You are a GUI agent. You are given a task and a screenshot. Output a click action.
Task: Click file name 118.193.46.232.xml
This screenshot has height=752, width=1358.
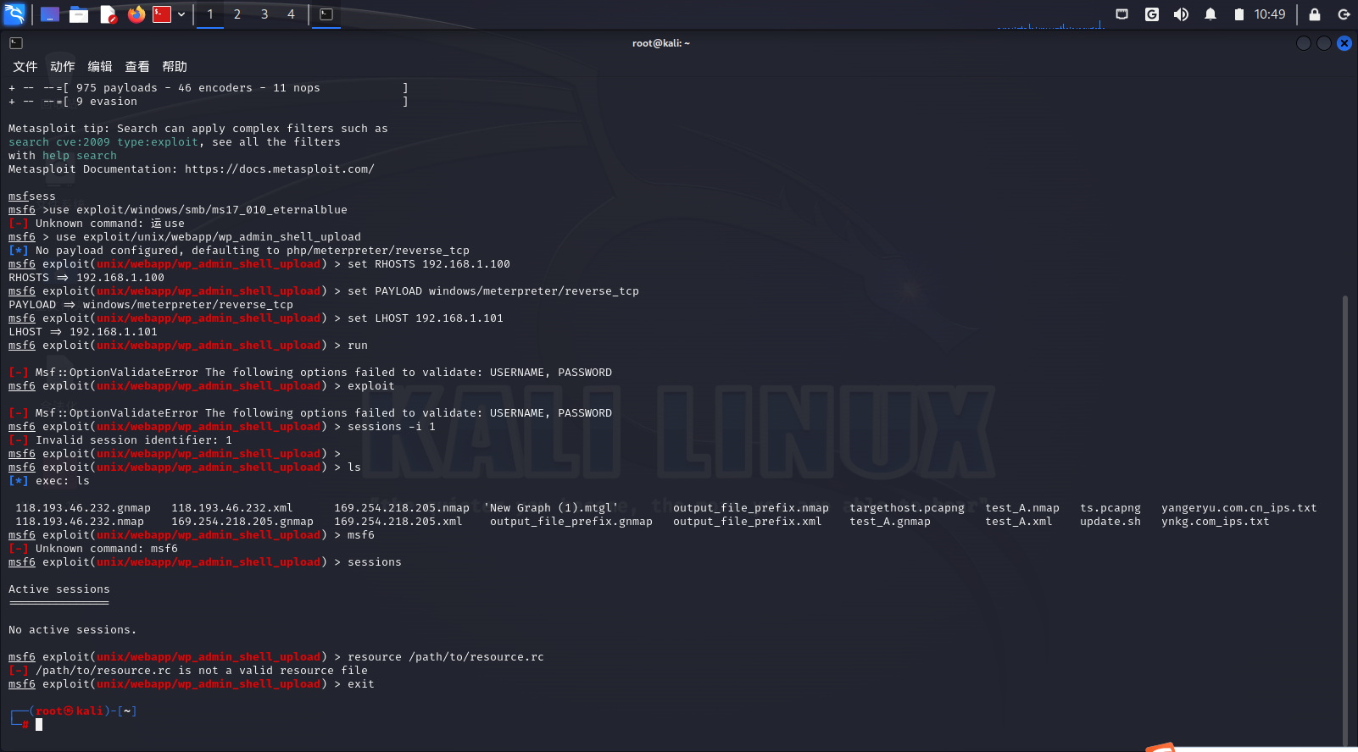tap(232, 508)
